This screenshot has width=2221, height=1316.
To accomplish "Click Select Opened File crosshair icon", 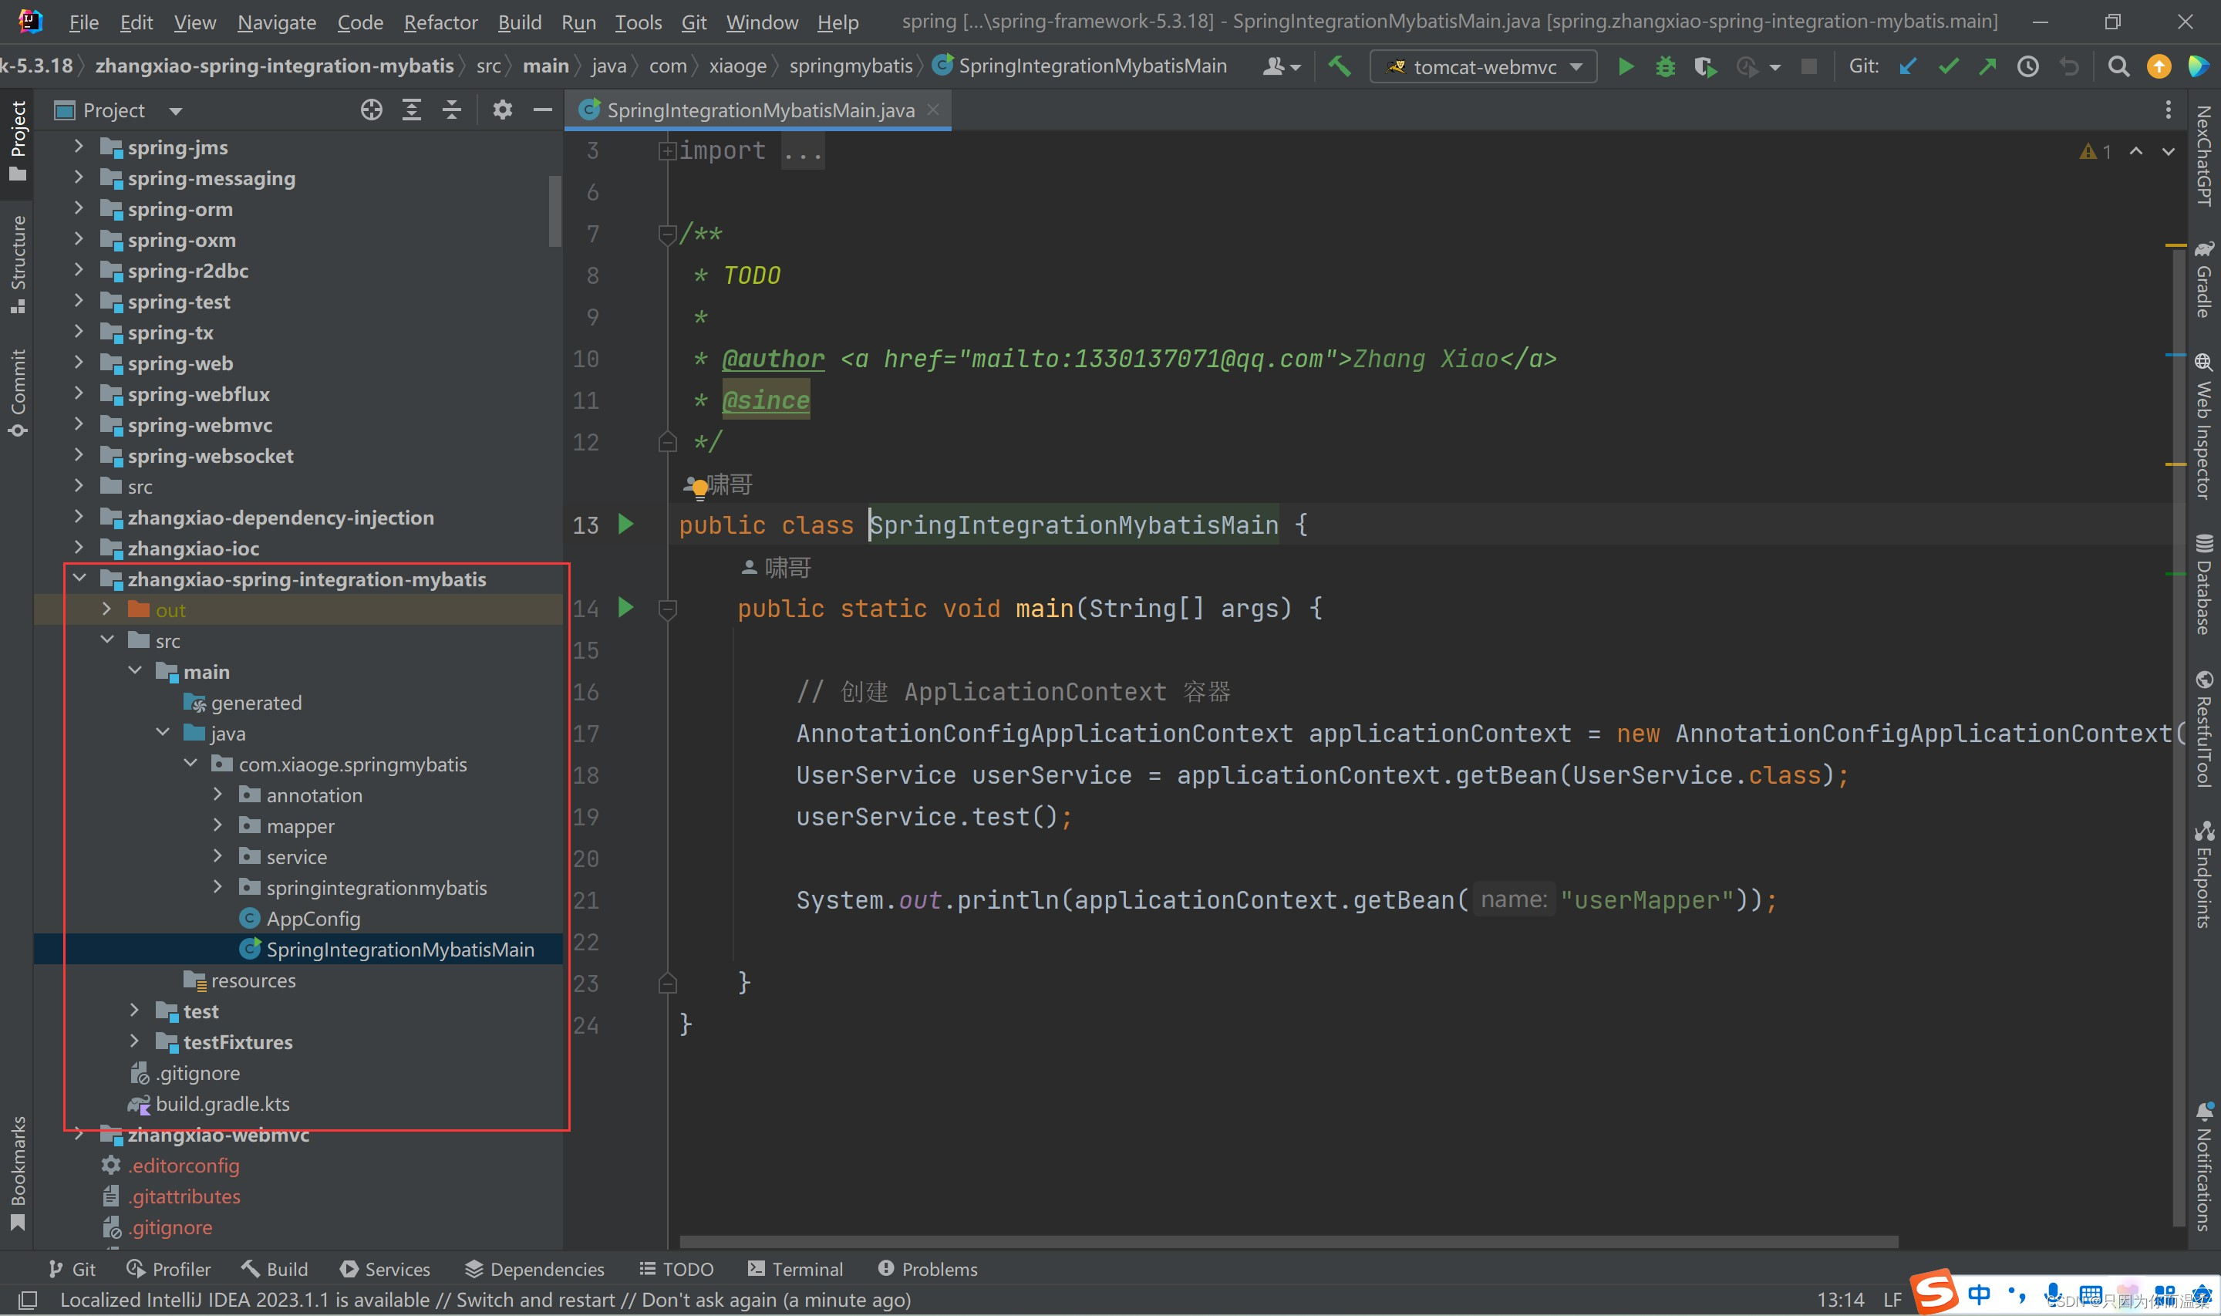I will coord(372,110).
